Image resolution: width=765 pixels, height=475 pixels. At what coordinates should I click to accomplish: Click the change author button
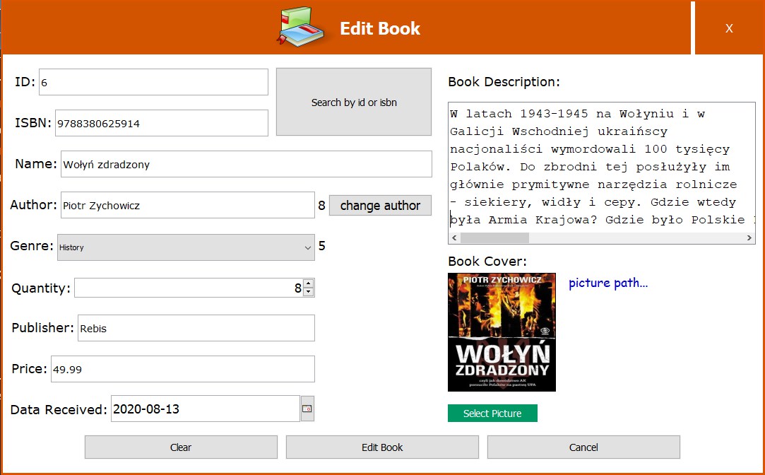tap(380, 206)
